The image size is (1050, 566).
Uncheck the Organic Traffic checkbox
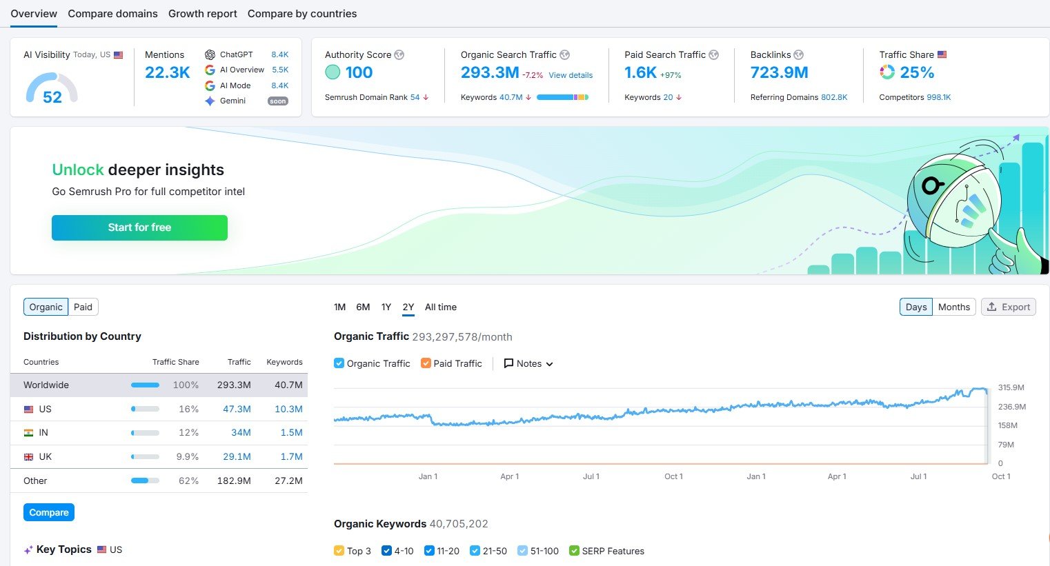pos(338,363)
